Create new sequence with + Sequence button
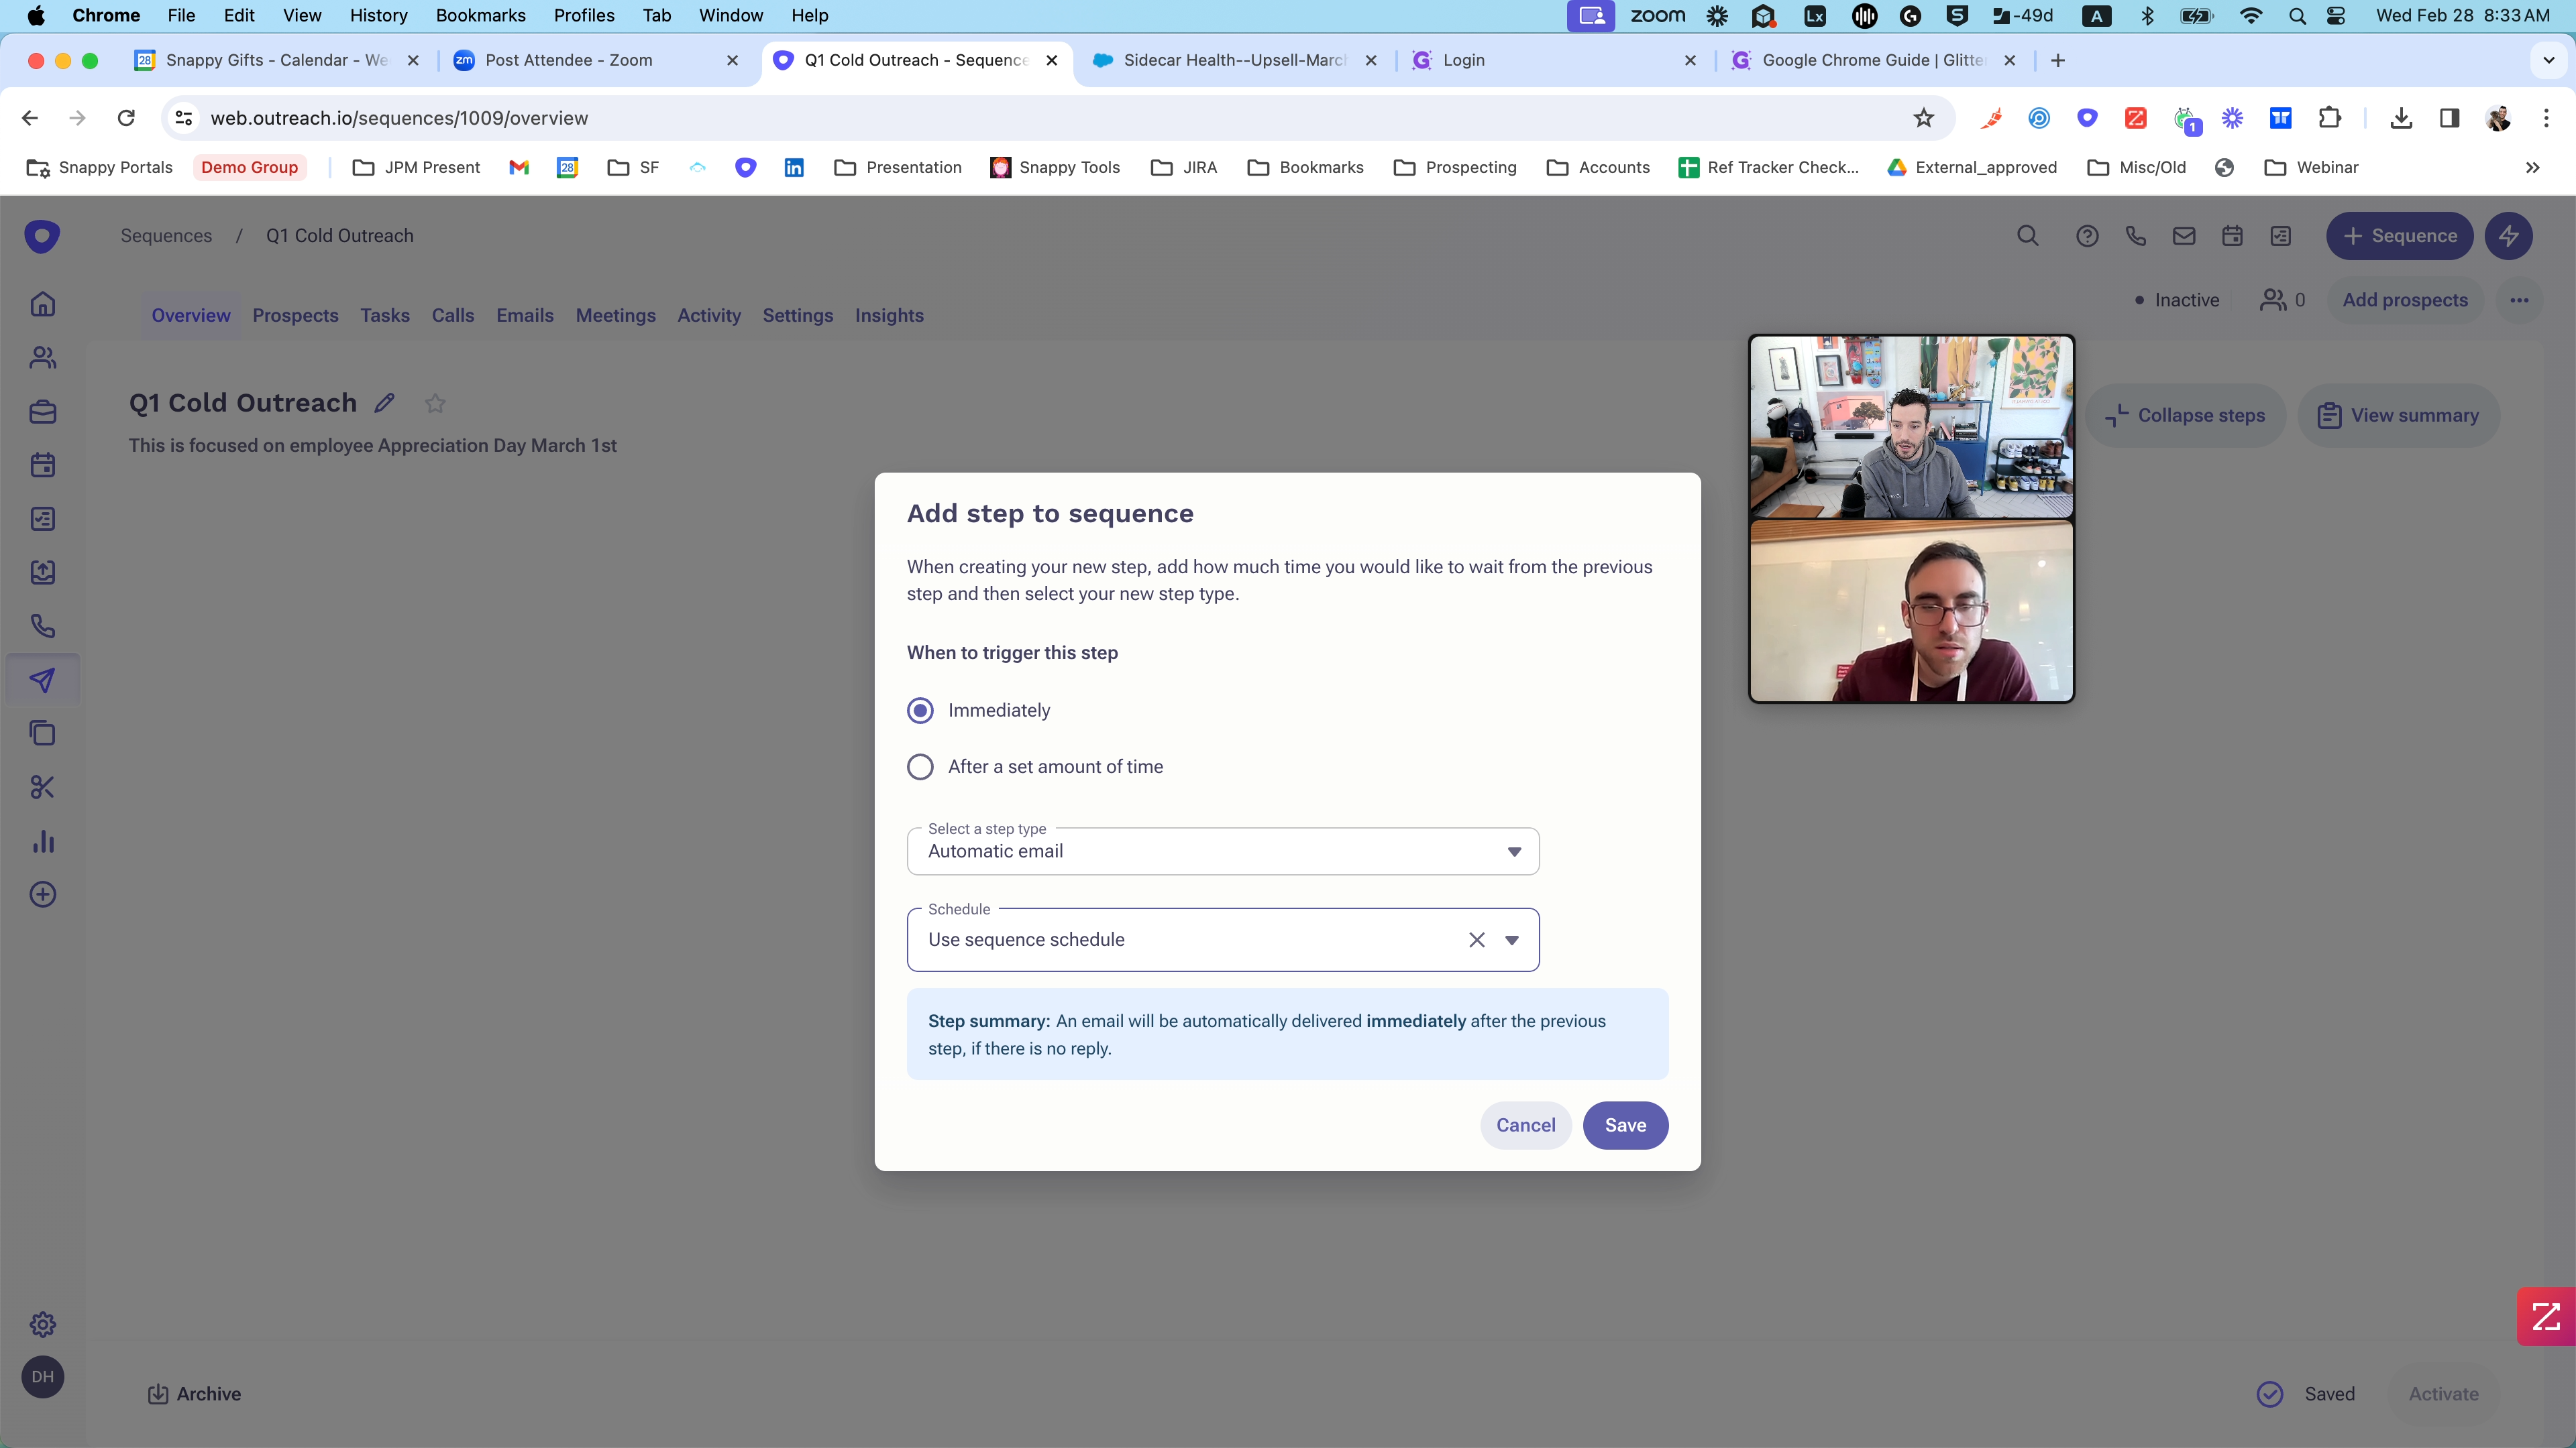The image size is (2576, 1448). pos(2399,236)
